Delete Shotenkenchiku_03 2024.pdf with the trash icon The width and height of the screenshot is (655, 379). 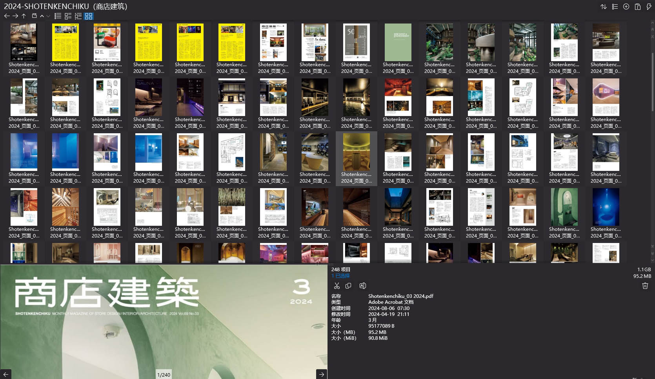(645, 286)
